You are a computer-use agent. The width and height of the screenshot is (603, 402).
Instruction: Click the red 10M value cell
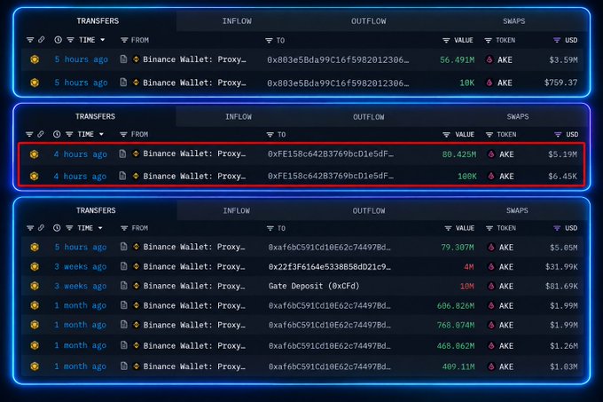point(466,287)
